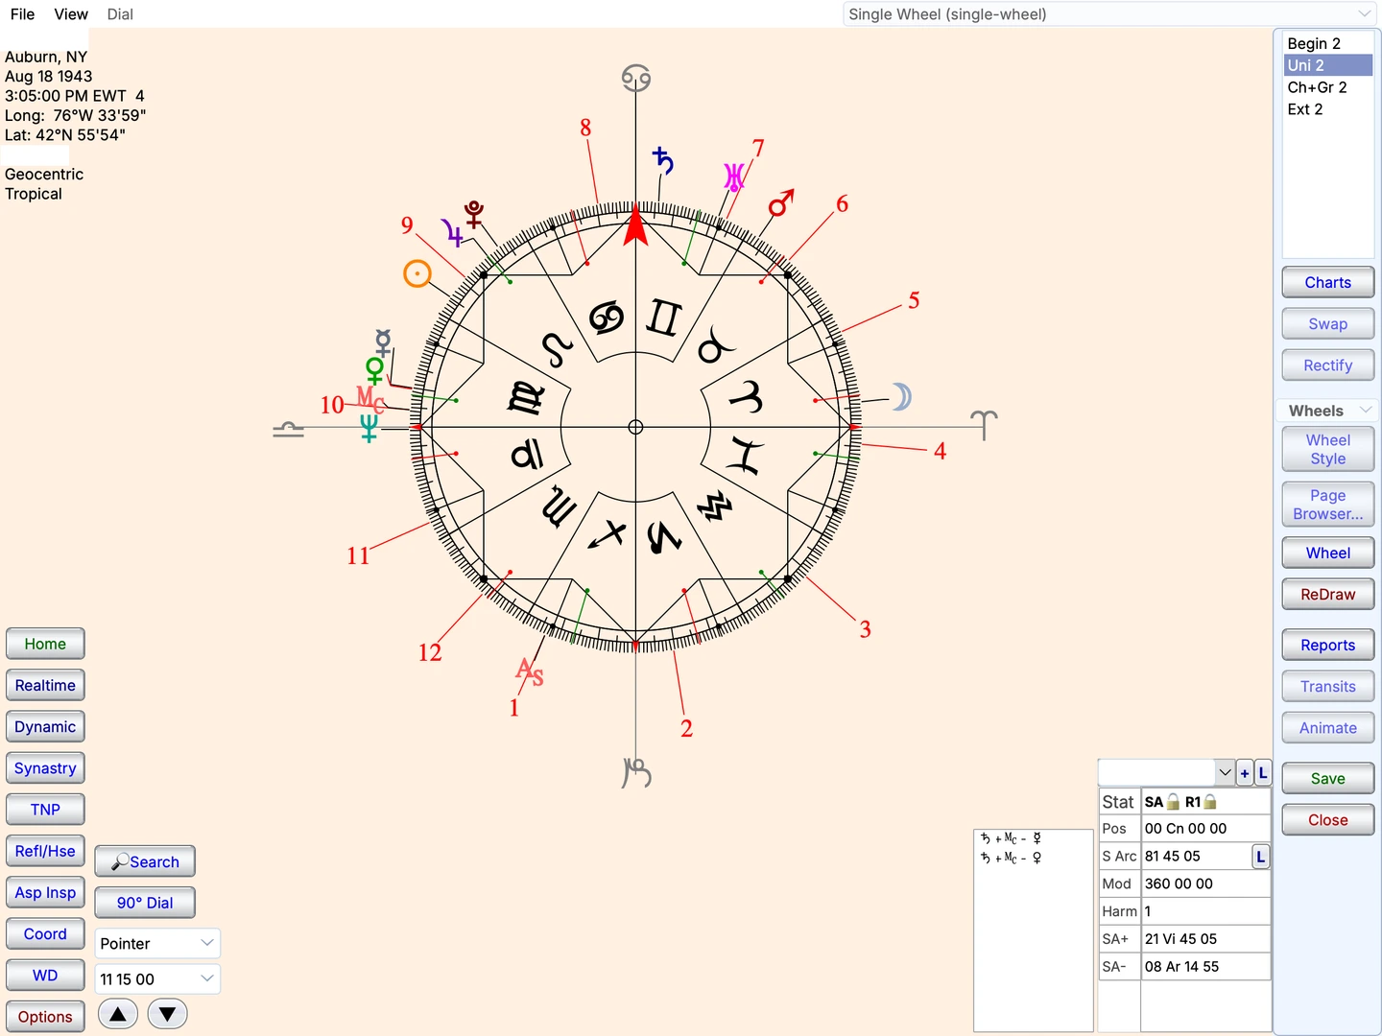Image resolution: width=1382 pixels, height=1036 pixels.
Task: Click the Sun glyph on the chart
Action: pyautogui.click(x=417, y=274)
